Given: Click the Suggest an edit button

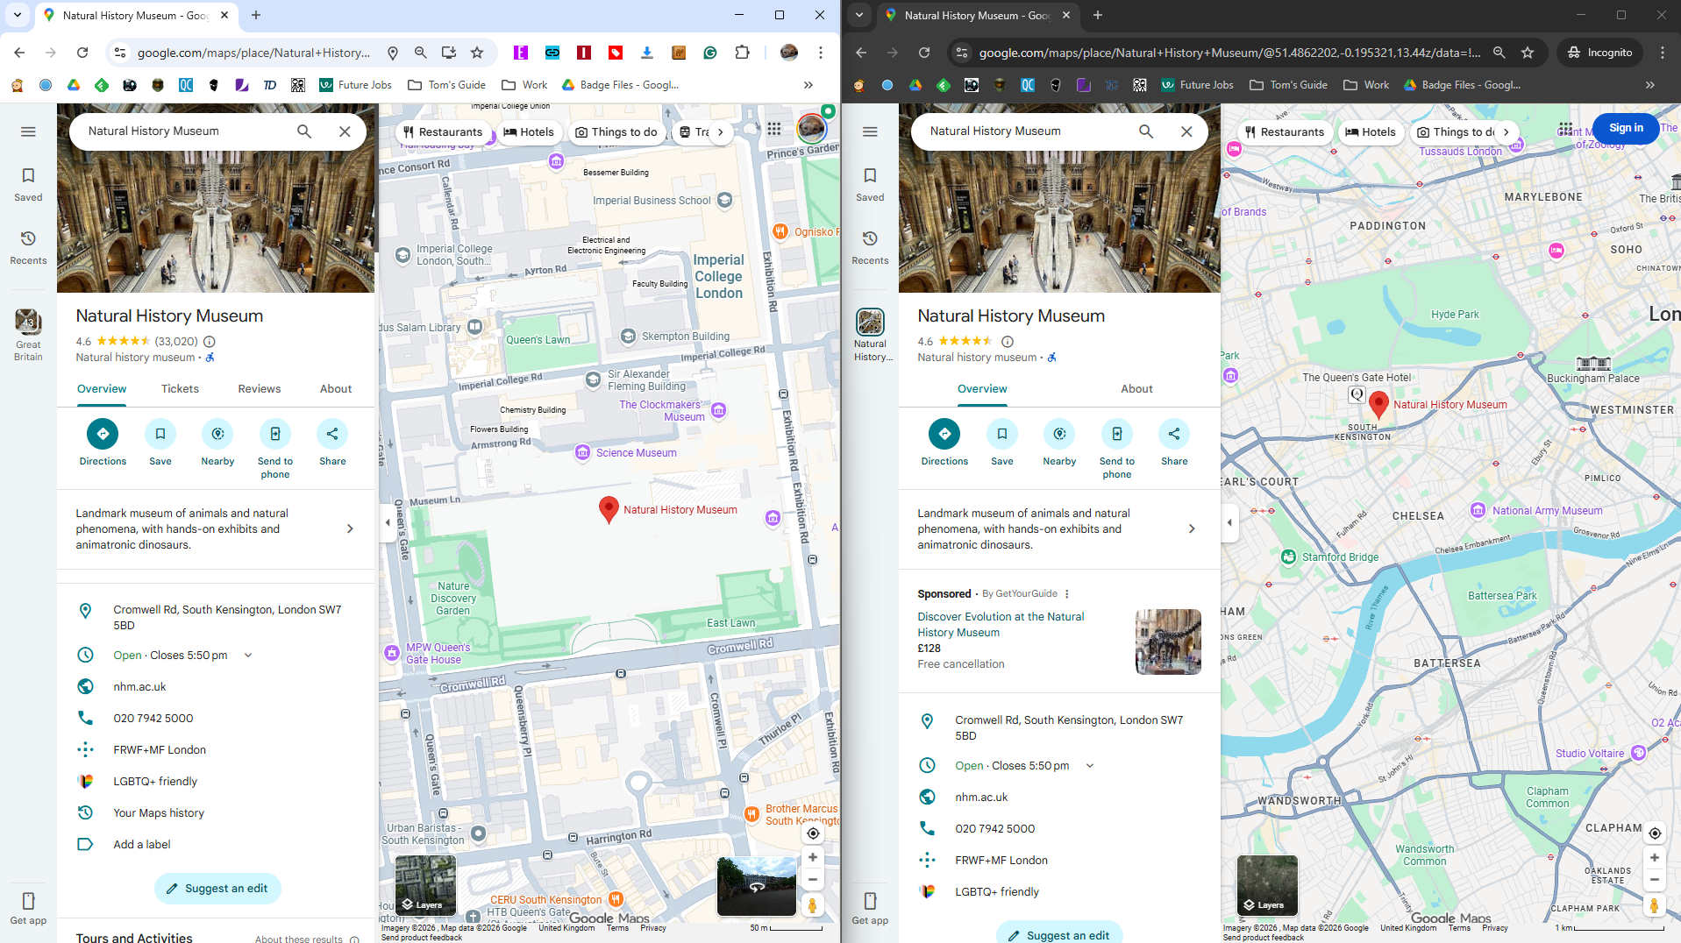Looking at the screenshot, I should pyautogui.click(x=217, y=889).
